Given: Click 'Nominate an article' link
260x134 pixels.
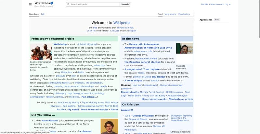Looking at the screenshot, I should [x=181, y=99].
